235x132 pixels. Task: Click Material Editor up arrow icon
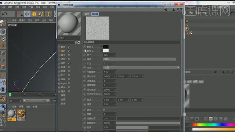click(x=174, y=10)
